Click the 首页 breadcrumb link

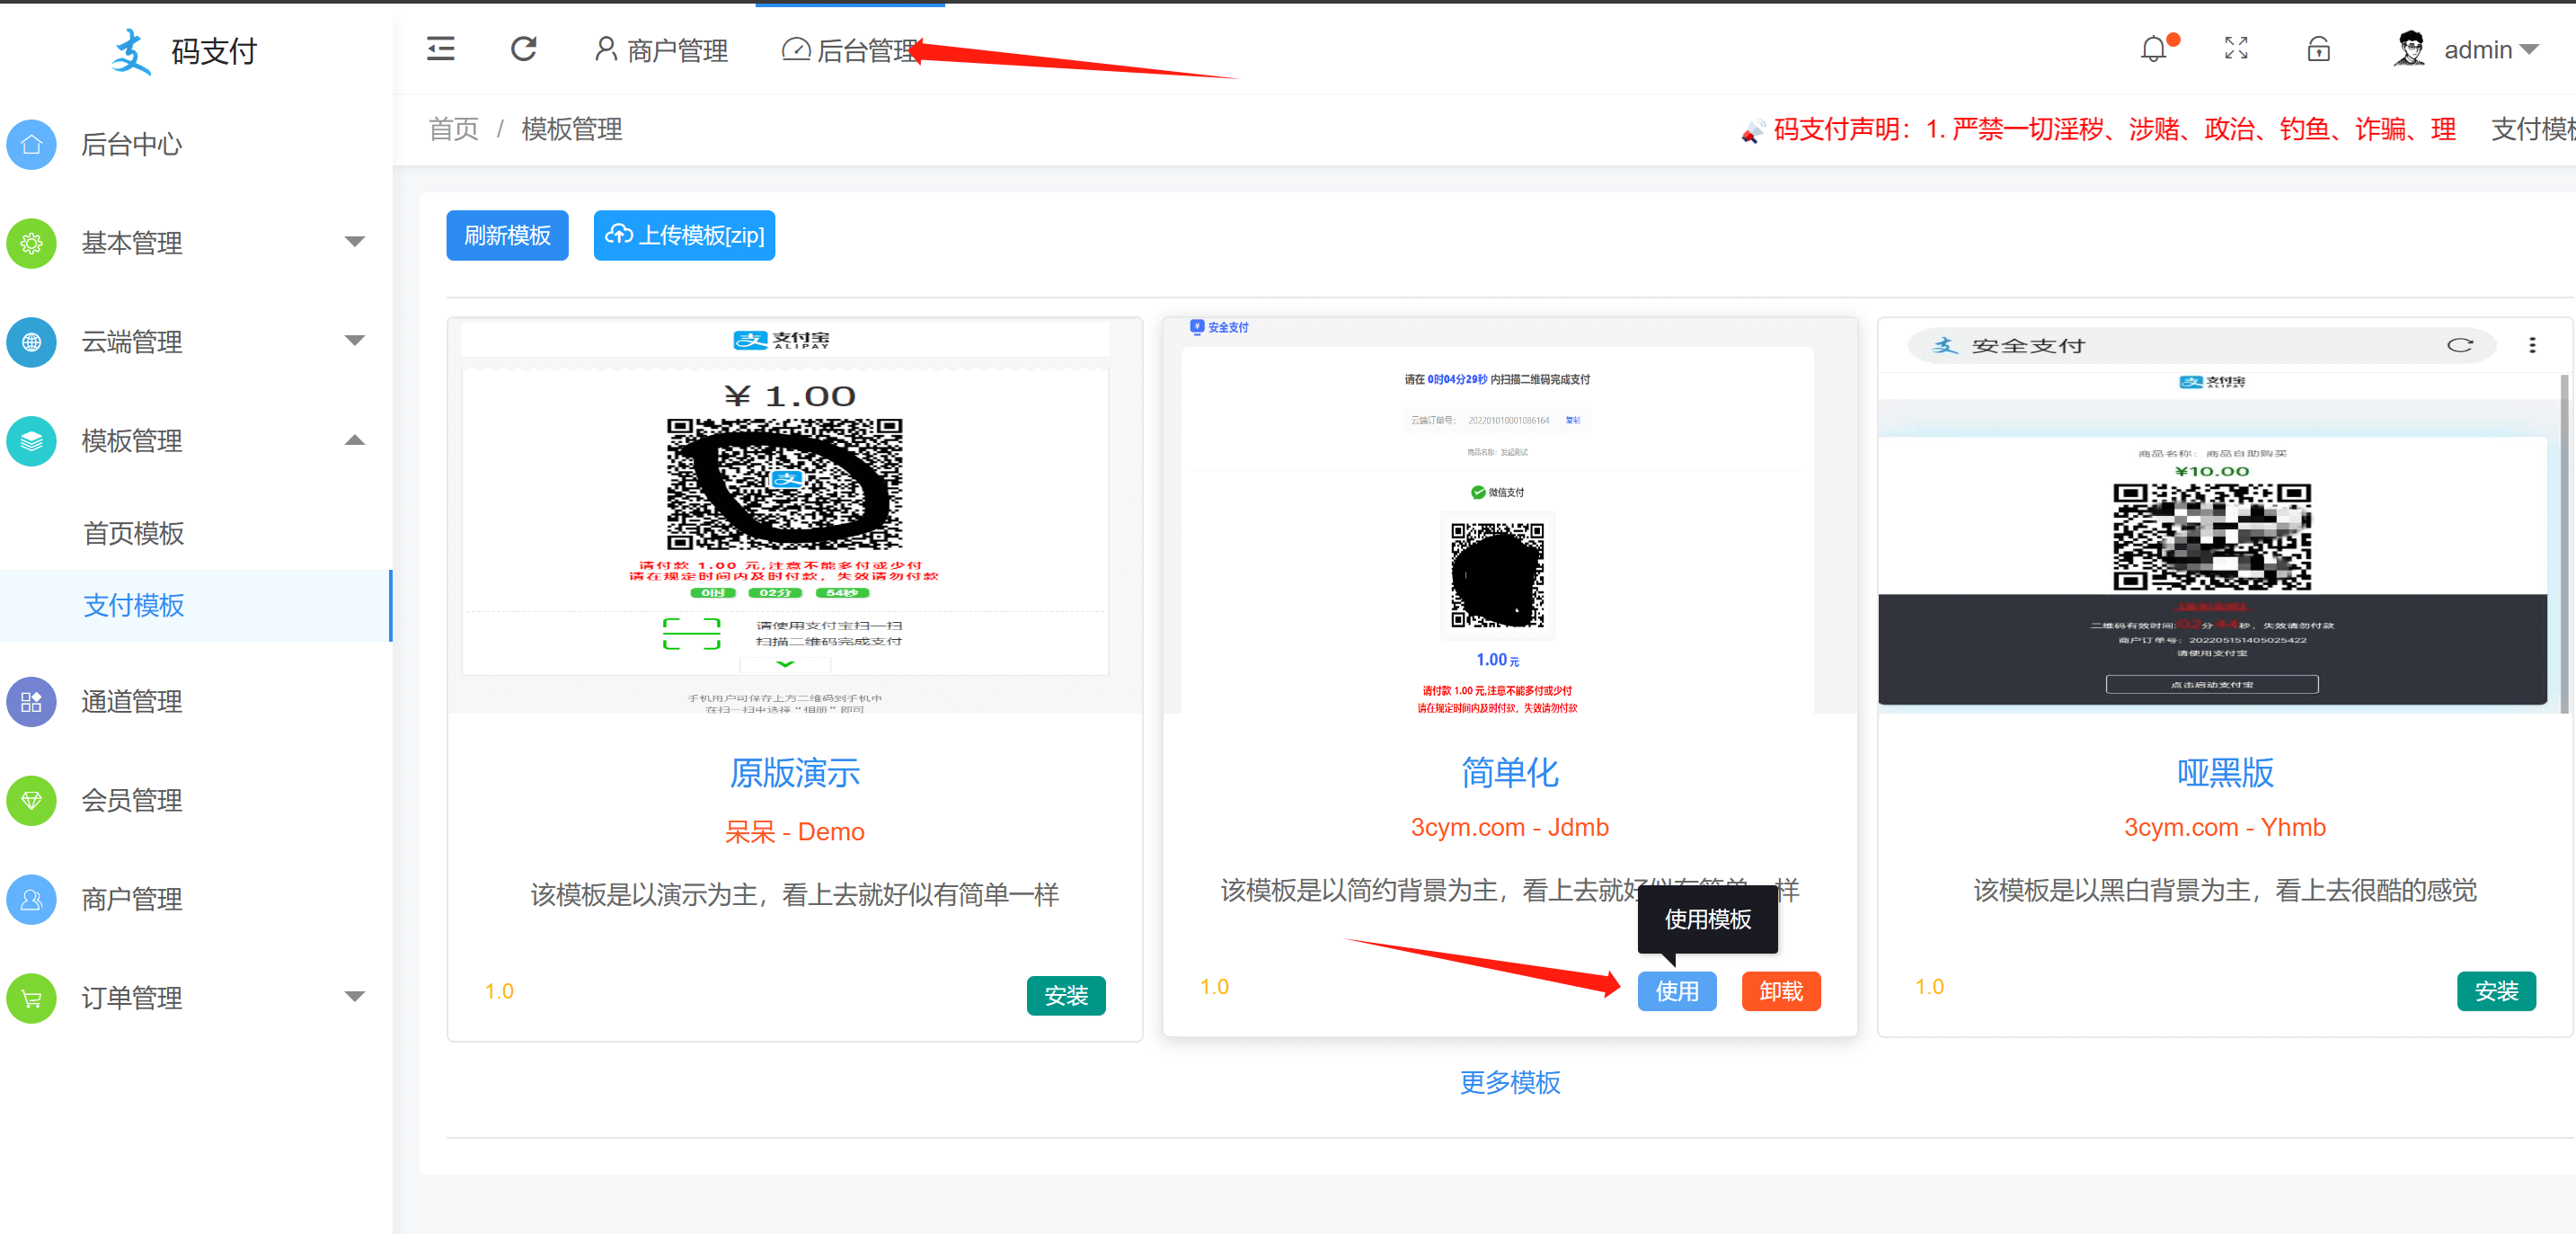pos(454,129)
